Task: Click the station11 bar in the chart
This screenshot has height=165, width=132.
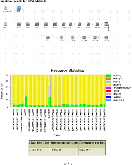Action: [x=25, y=102]
